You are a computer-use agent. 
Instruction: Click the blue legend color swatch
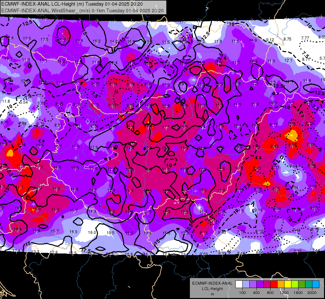pos(316,284)
